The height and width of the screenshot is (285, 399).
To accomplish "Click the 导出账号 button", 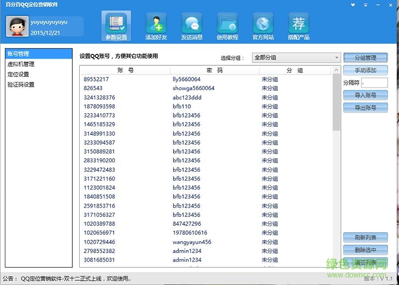I will [366, 108].
